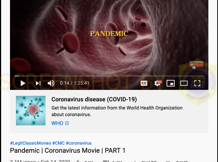Click the News Central subscribe watermark
This screenshot has width=218, height=162.
point(197,64)
